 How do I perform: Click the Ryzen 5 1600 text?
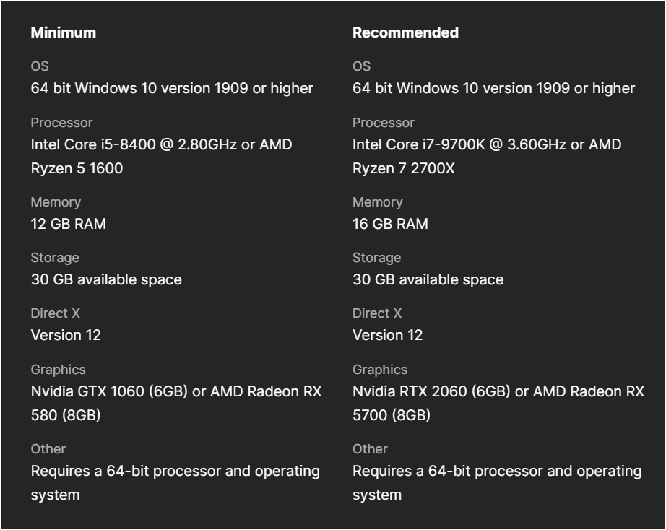(77, 168)
